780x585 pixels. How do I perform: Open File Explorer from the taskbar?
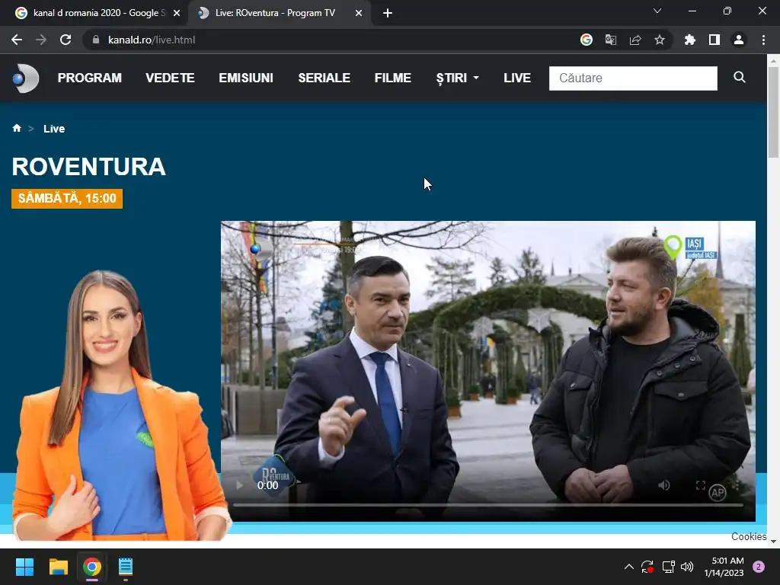58,567
